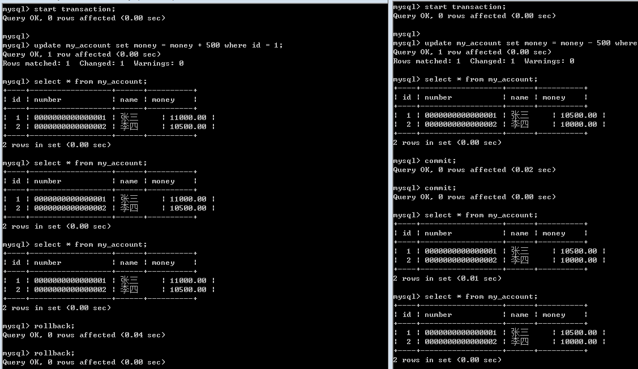The width and height of the screenshot is (638, 369).
Task: Click the "2 rows in set (0.01 sec)" line
Action: click(x=447, y=278)
